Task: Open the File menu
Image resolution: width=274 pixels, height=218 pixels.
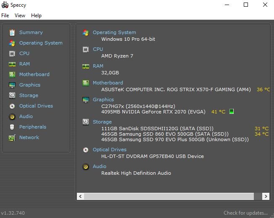Action: coord(5,16)
